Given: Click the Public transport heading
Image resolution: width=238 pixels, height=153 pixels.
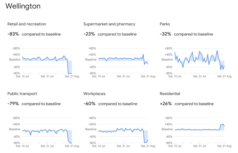Looking at the screenshot, I should (22, 94).
